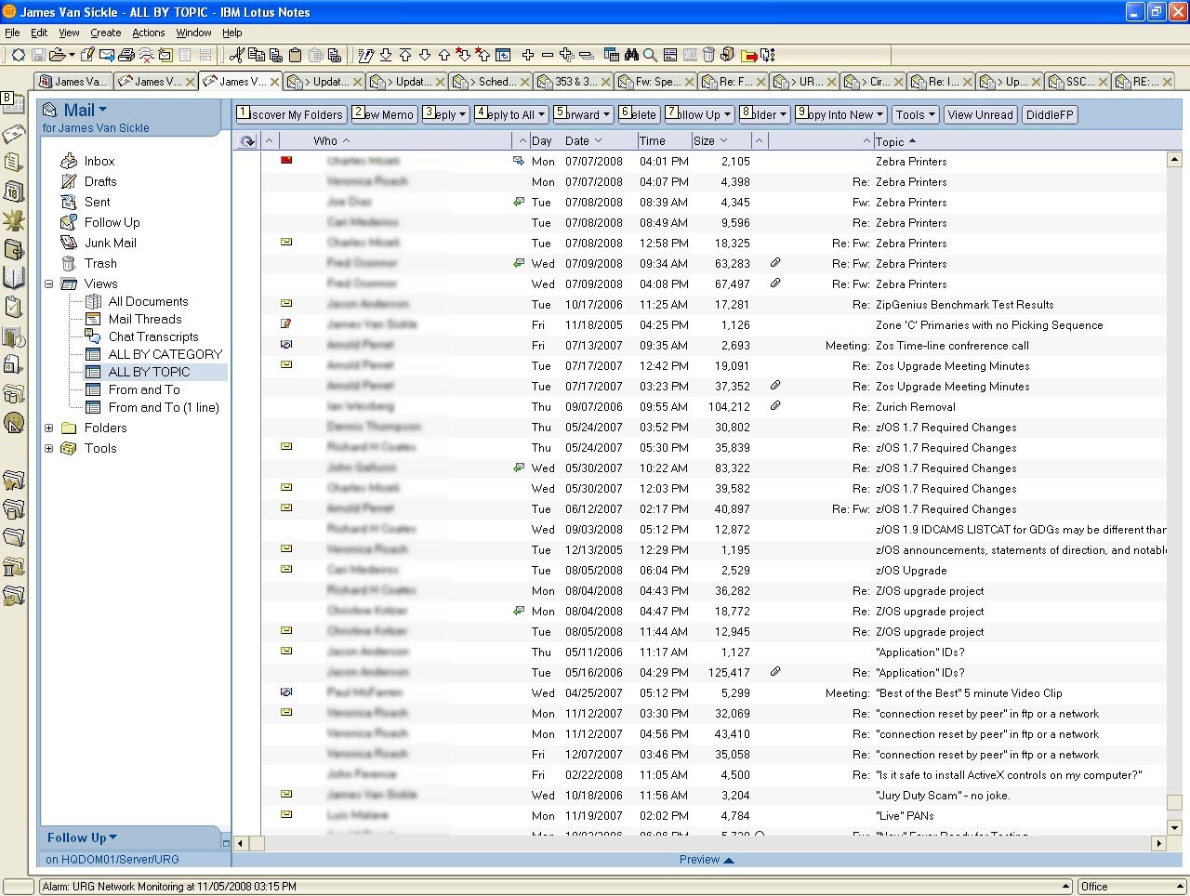The image size is (1190, 896).
Task: Open the open-book icon in the bookmark bar
Action: tap(14, 278)
